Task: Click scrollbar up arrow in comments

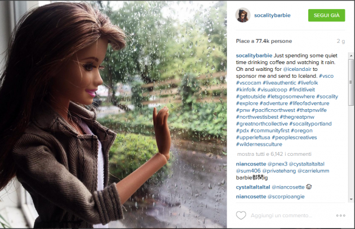Action: coord(351,55)
